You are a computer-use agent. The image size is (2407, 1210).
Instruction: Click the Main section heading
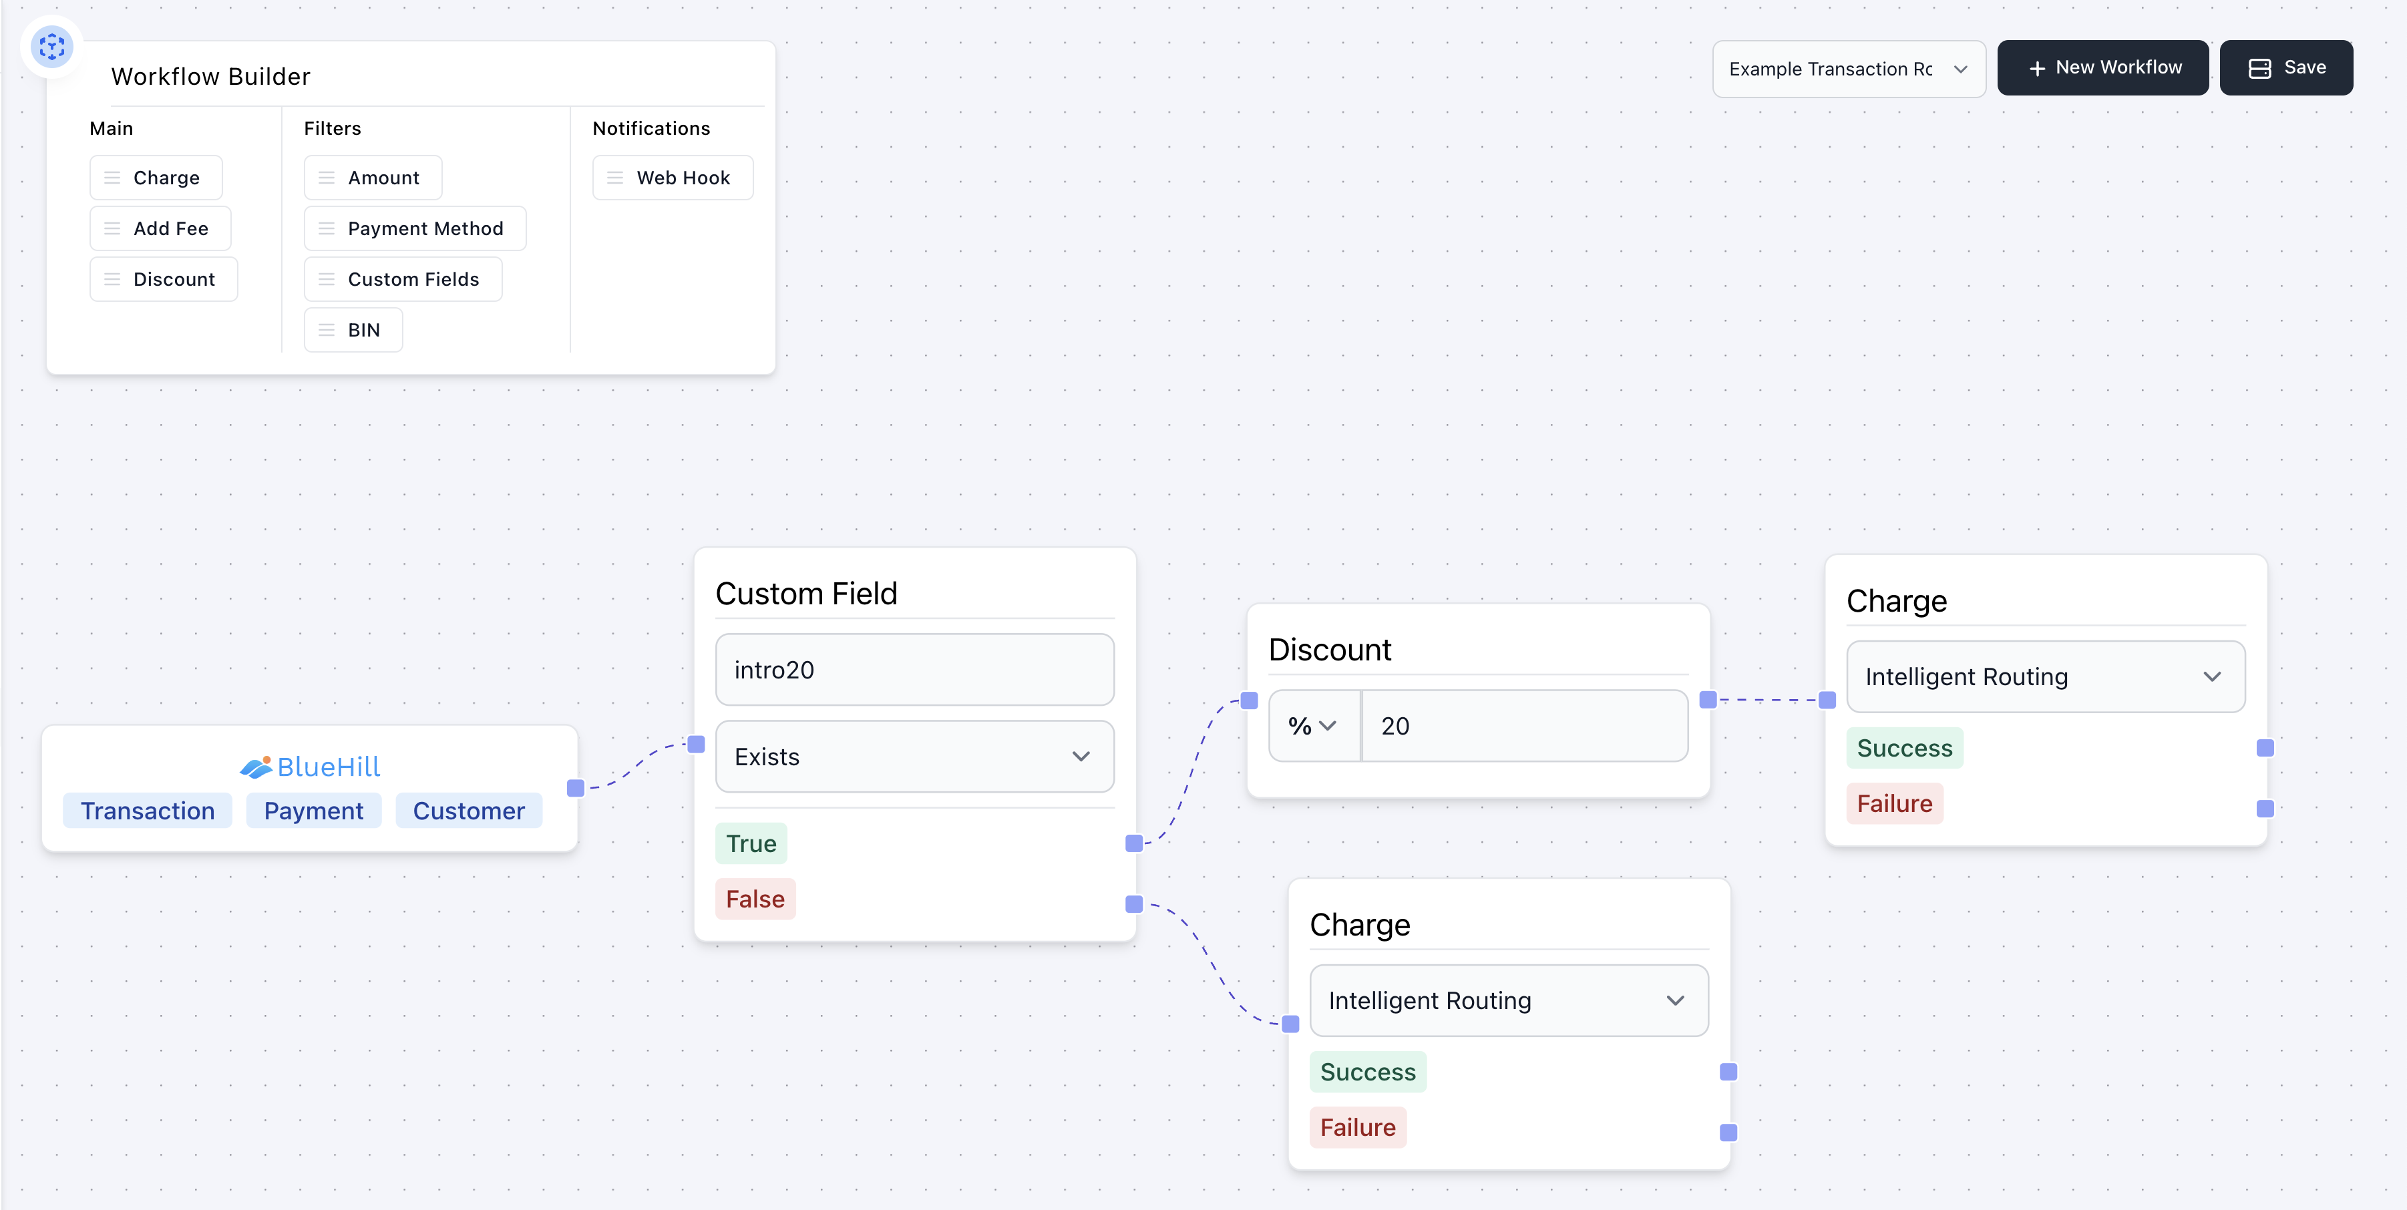[111, 129]
